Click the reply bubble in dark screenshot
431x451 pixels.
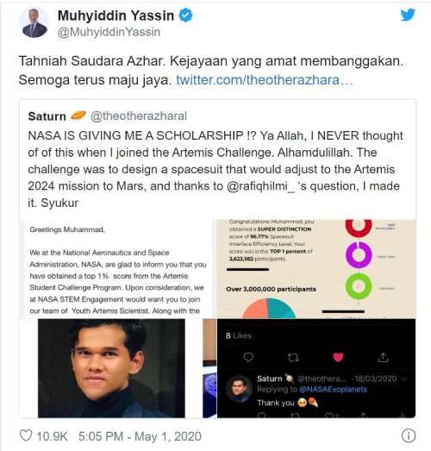click(248, 358)
